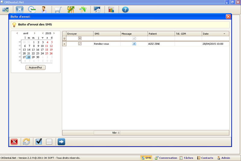Open Admin tab in status bar
241x161 pixels.
tap(224, 158)
